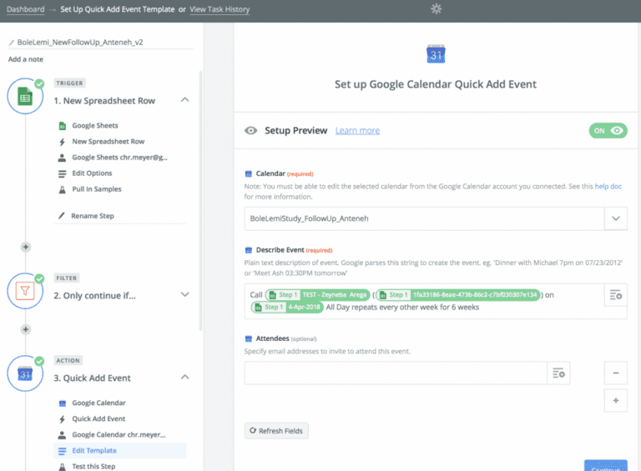Screen dimensions: 641x471
Task: Open the Learn more link
Action: pos(357,131)
